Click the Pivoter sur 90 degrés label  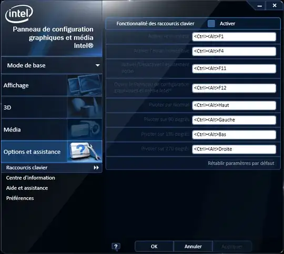point(166,119)
